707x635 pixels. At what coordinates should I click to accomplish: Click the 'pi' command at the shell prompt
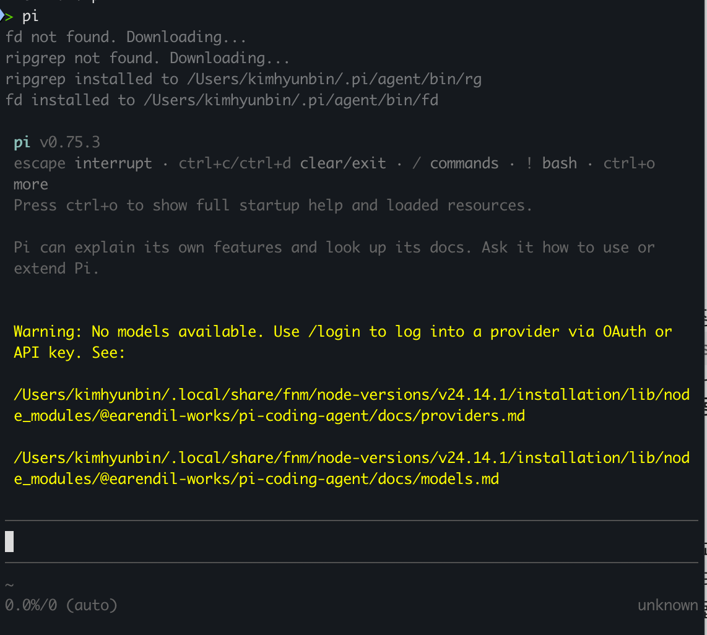coord(30,16)
